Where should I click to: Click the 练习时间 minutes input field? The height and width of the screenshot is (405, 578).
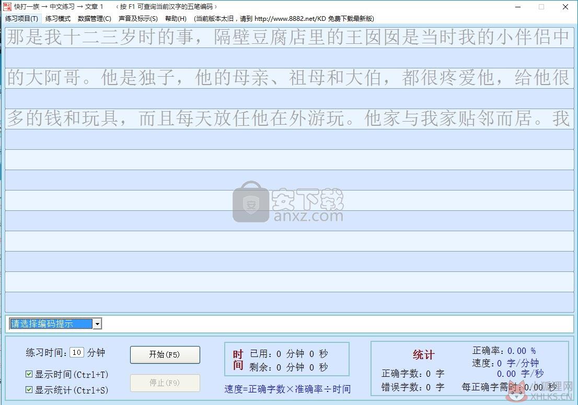pyautogui.click(x=77, y=352)
